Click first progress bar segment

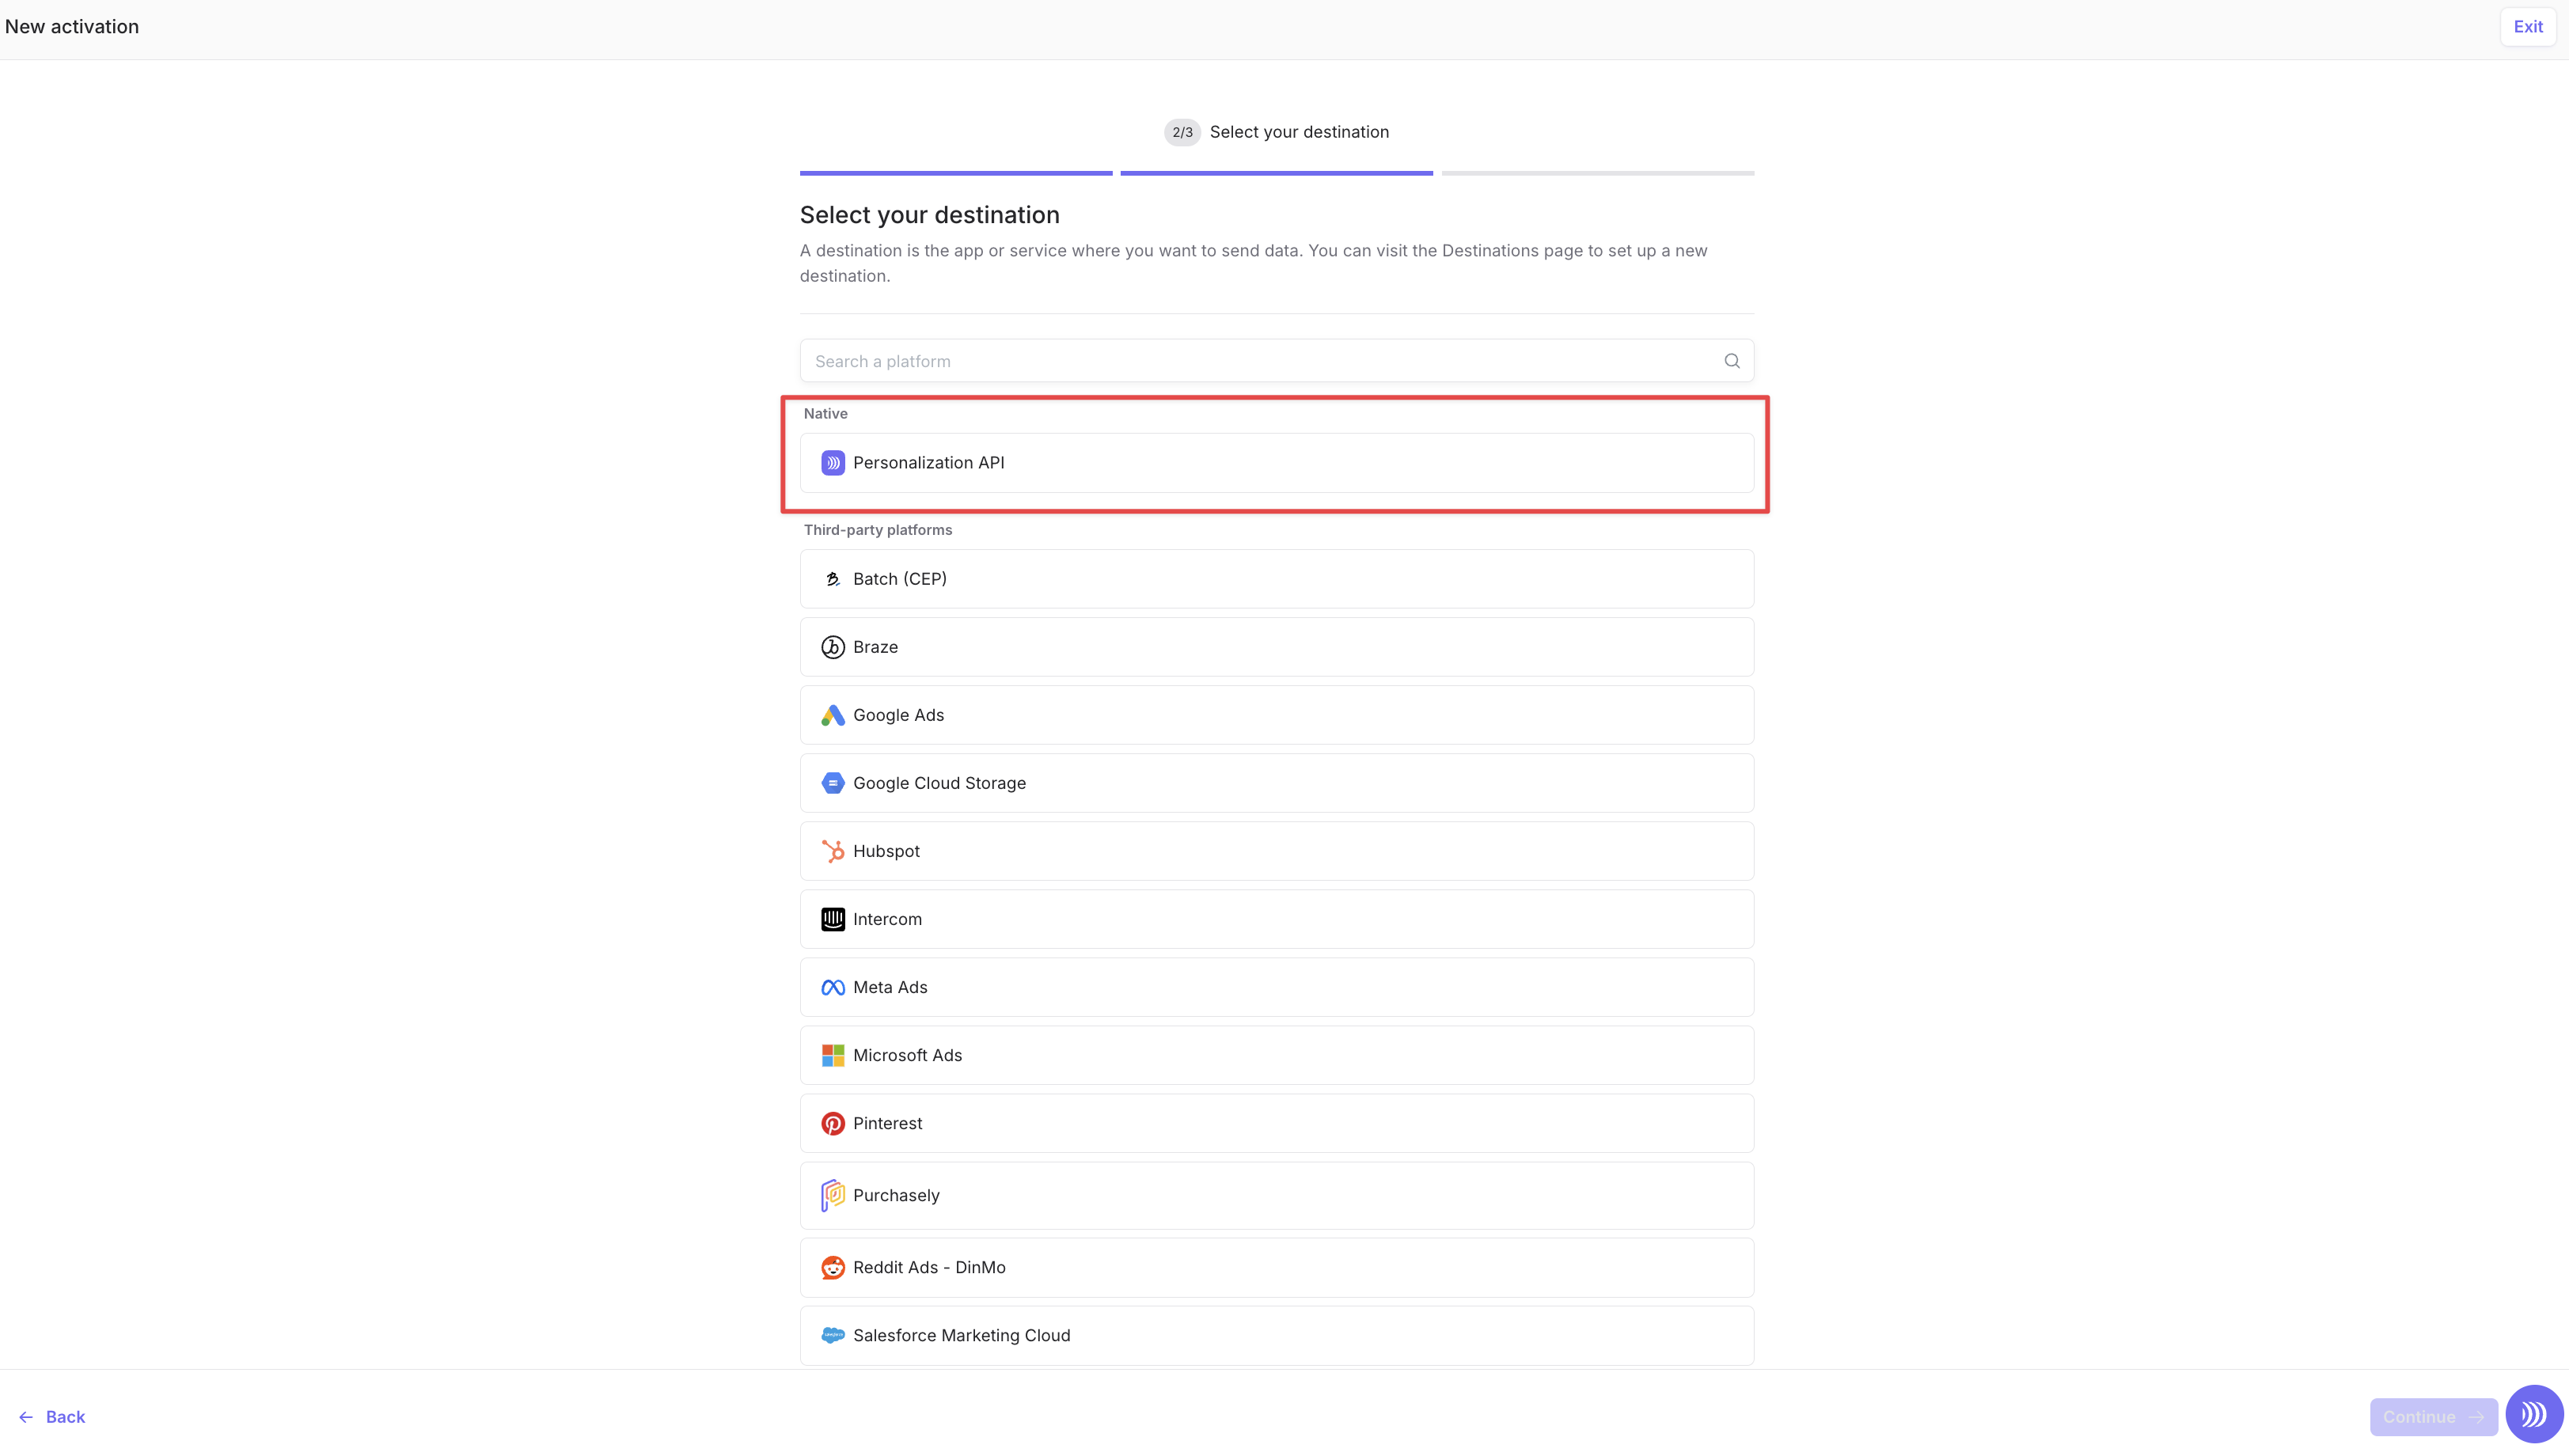(x=956, y=173)
